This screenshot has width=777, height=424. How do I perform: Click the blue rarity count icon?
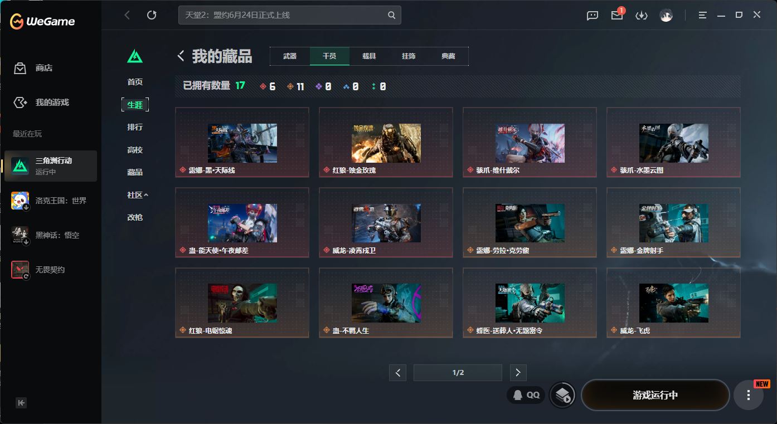coord(346,86)
